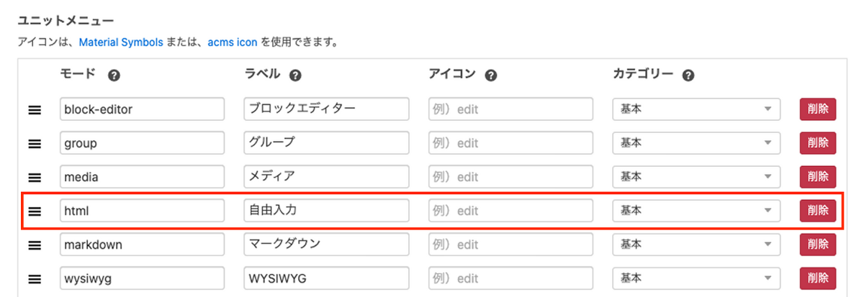Follow the acms icon link
864x297 pixels.
point(233,43)
